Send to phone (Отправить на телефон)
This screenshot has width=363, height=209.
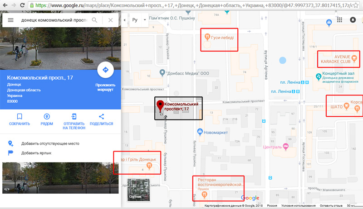click(x=74, y=121)
